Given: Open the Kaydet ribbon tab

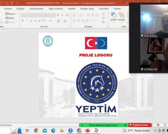Looking at the screenshot, I should coord(72,9).
